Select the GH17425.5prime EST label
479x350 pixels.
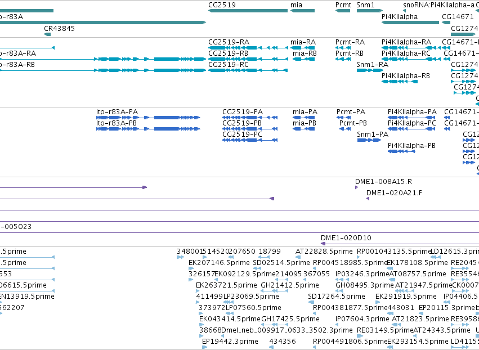[x=290, y=319]
